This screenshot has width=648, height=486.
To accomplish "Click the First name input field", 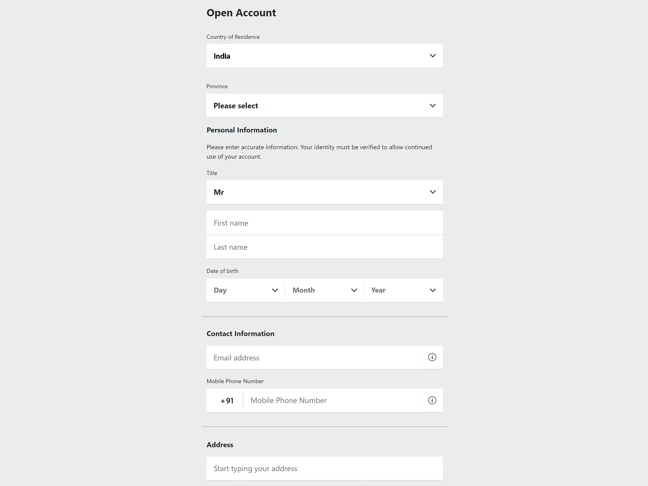I will tap(325, 222).
